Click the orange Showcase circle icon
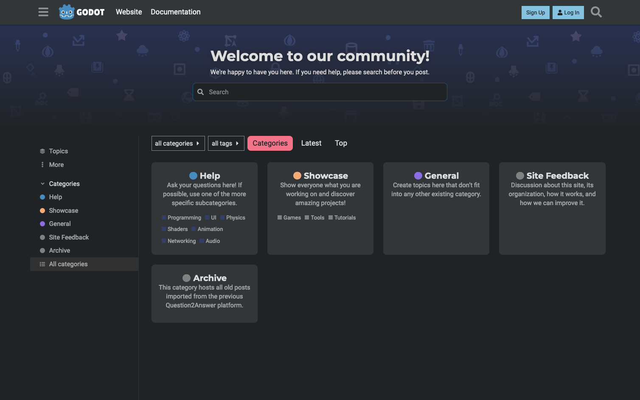 (x=297, y=175)
